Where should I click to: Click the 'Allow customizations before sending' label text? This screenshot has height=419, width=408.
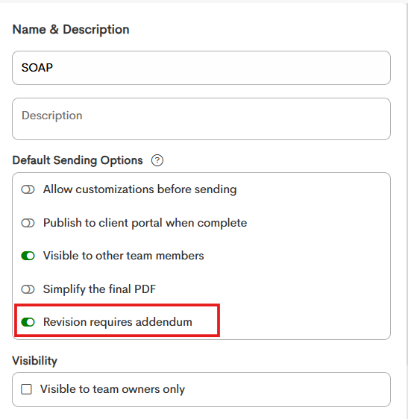click(x=139, y=189)
